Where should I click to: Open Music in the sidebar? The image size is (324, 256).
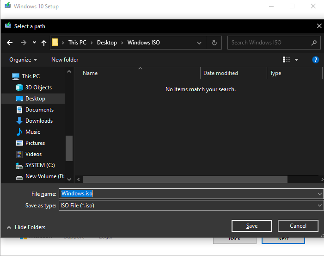(33, 132)
